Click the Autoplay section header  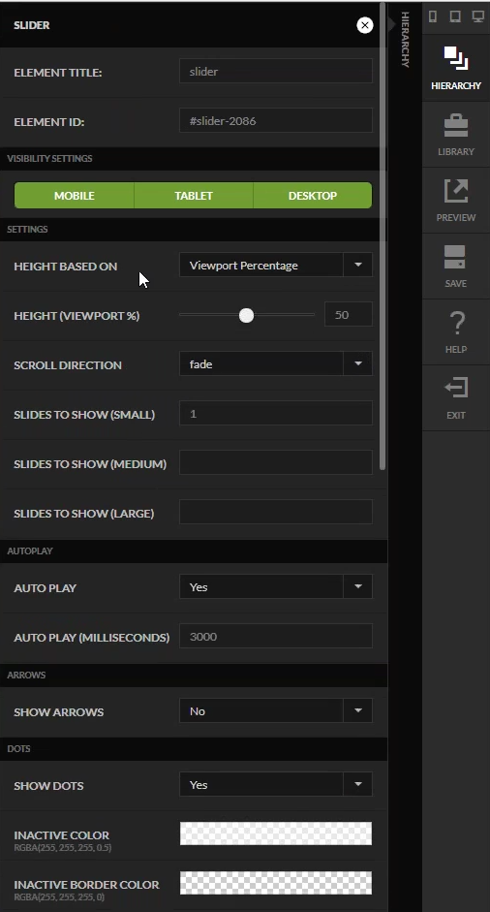194,550
